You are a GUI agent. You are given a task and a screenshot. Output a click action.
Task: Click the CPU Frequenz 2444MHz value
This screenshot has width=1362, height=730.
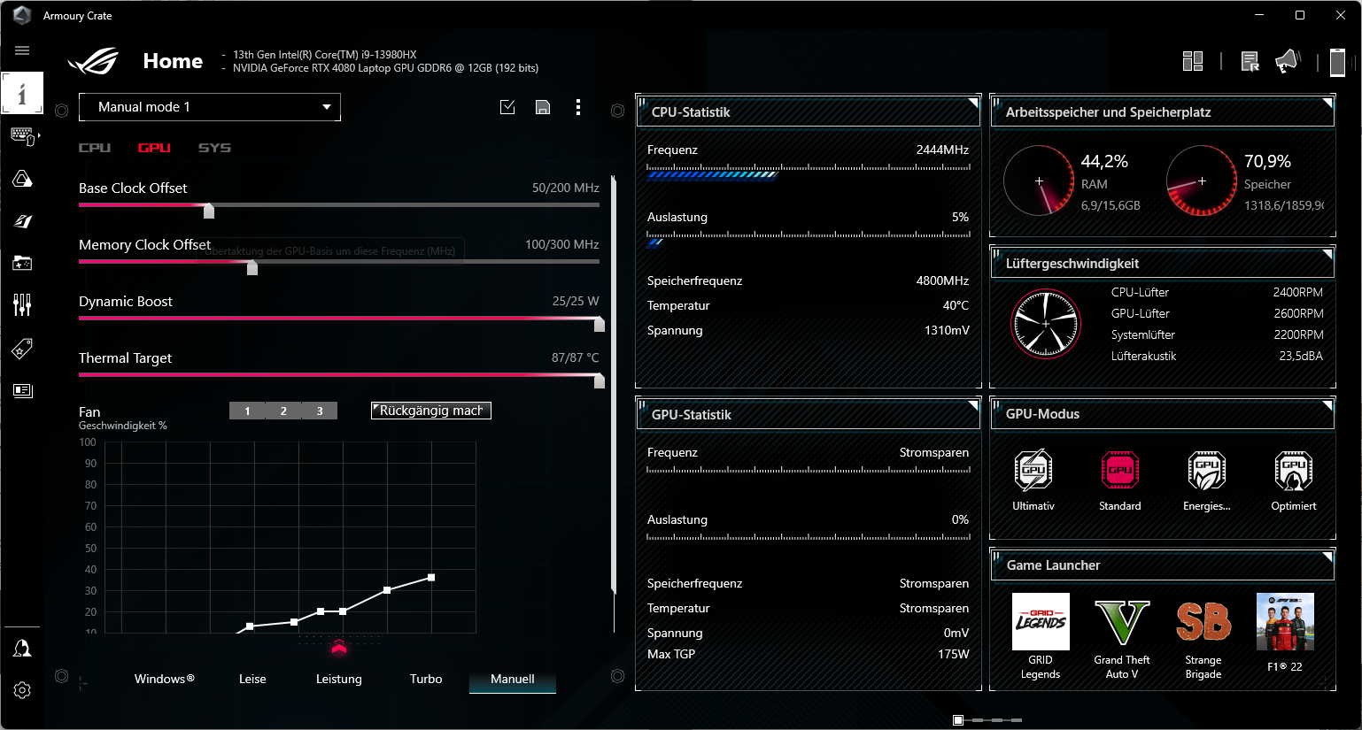pyautogui.click(x=942, y=150)
